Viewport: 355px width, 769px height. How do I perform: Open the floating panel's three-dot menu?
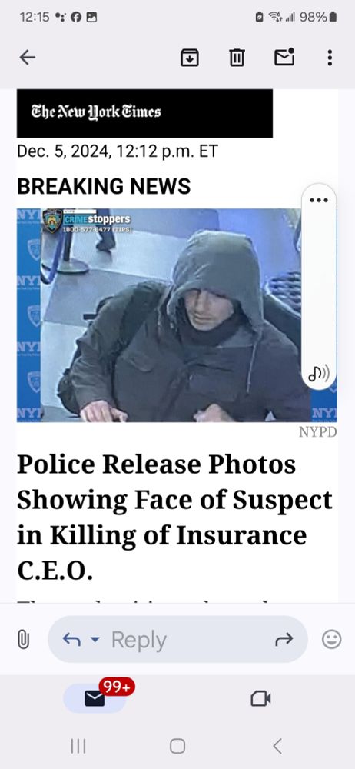click(319, 200)
